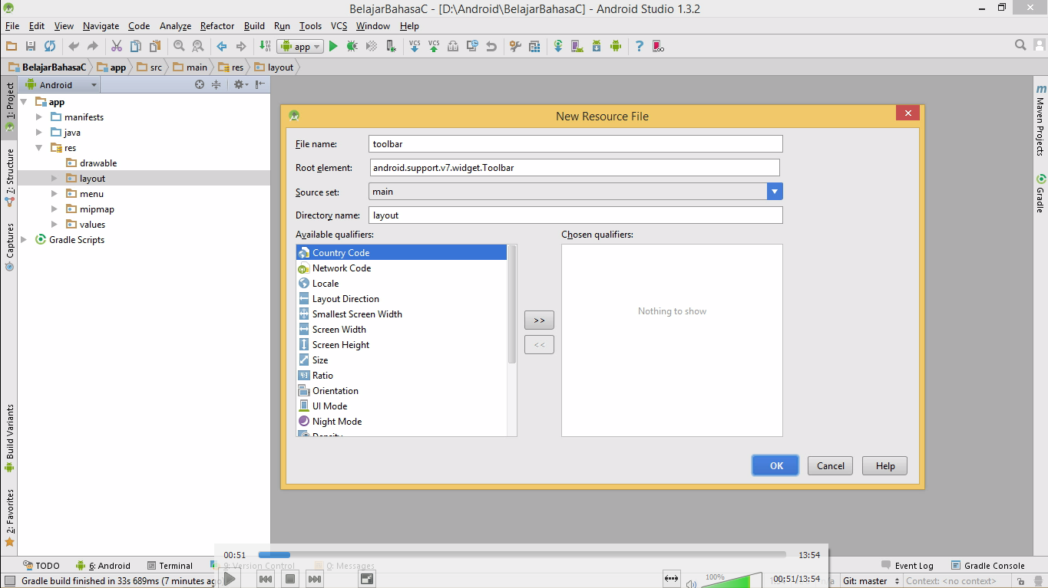Click the VCS Update Project icon
This screenshot has width=1048, height=588.
(415, 46)
